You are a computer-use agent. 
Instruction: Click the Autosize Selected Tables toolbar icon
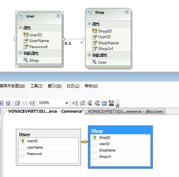tap(17, 103)
